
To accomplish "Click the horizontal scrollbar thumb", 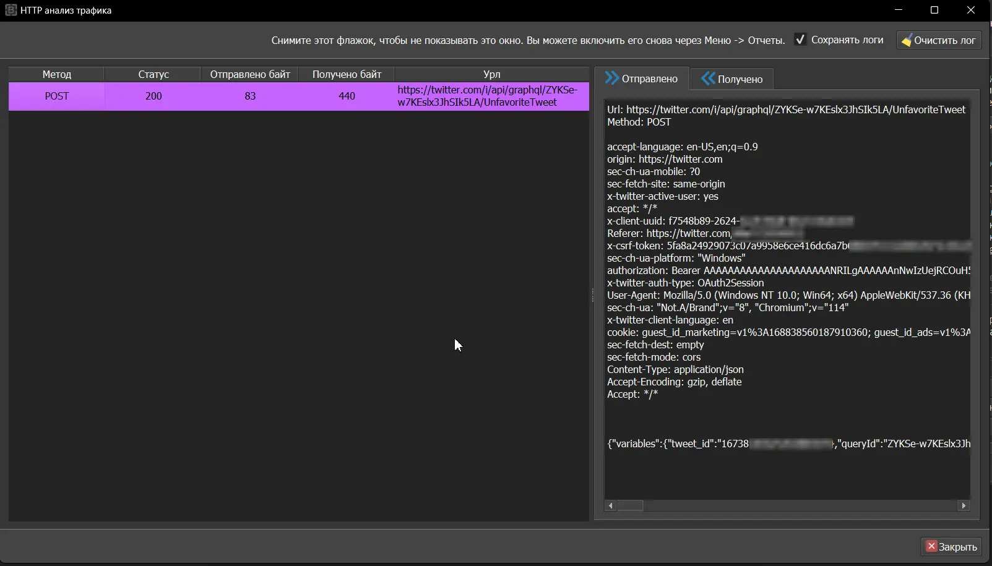I will (x=631, y=505).
